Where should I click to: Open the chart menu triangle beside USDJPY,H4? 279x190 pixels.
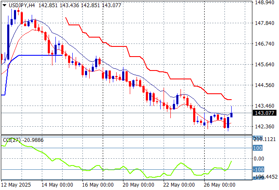point(5,5)
